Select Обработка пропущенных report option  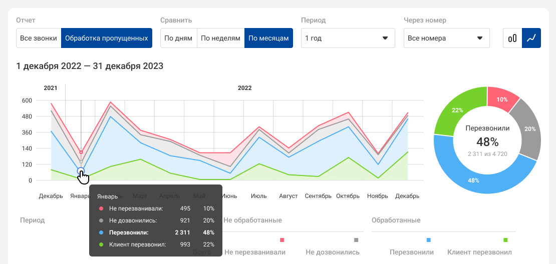[x=107, y=38]
